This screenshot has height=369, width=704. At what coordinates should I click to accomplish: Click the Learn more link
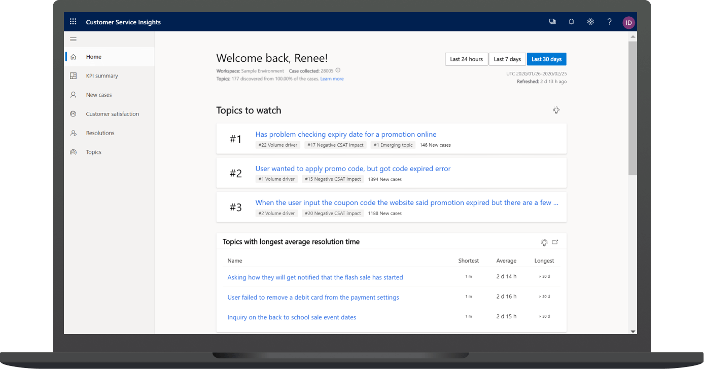[332, 79]
